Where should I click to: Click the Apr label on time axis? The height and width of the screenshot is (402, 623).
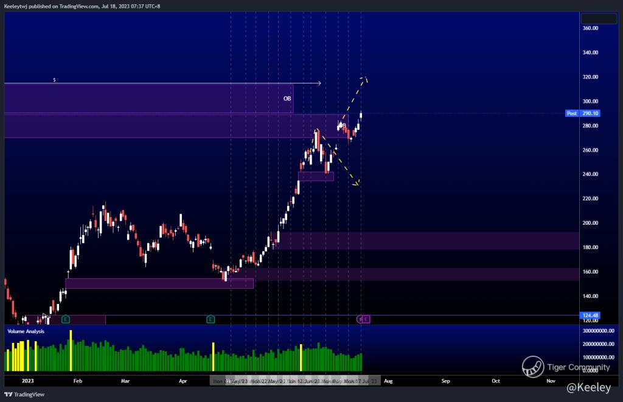pos(183,381)
